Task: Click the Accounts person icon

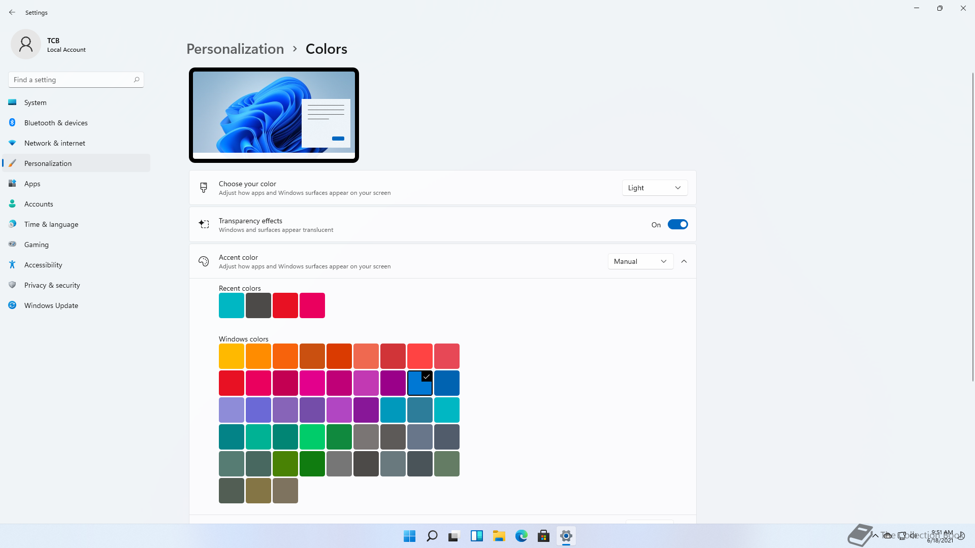Action: click(12, 204)
